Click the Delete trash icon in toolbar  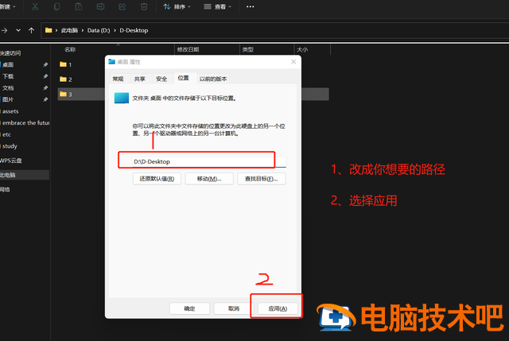point(144,6)
